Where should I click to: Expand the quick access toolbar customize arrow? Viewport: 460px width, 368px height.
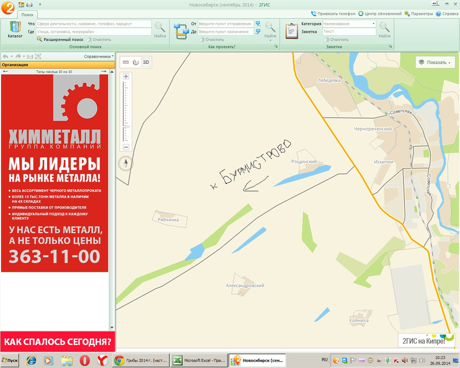coord(40,5)
